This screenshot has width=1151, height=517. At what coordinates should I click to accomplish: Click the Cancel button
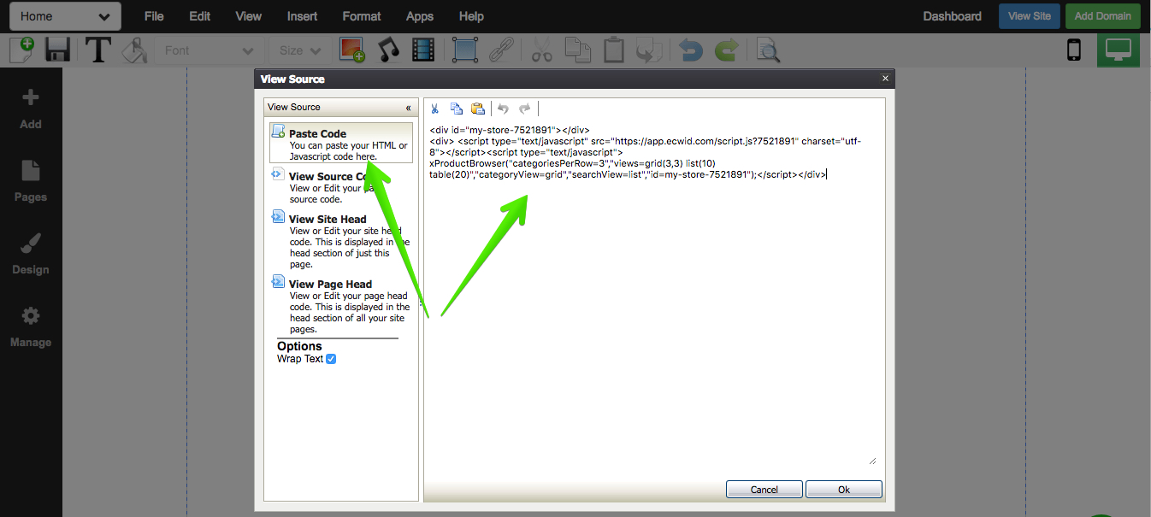[764, 490]
